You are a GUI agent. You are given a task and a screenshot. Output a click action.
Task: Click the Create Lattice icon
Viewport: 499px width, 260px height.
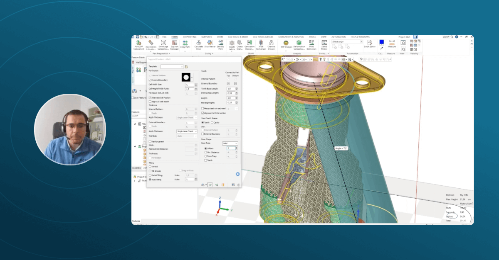(232, 43)
